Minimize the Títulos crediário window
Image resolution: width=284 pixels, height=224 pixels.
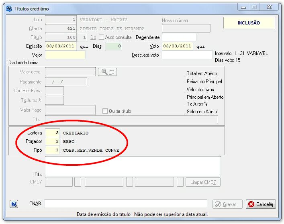coord(243,7)
